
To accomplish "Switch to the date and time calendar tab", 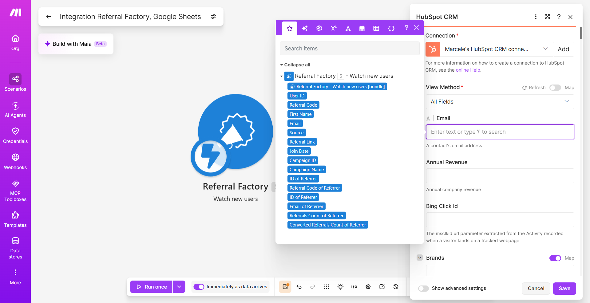I will (x=362, y=28).
